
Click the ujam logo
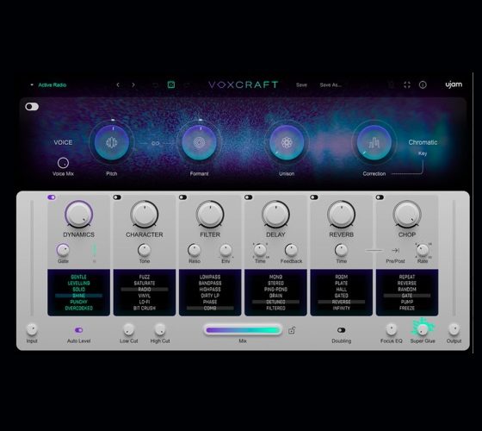[x=454, y=84]
